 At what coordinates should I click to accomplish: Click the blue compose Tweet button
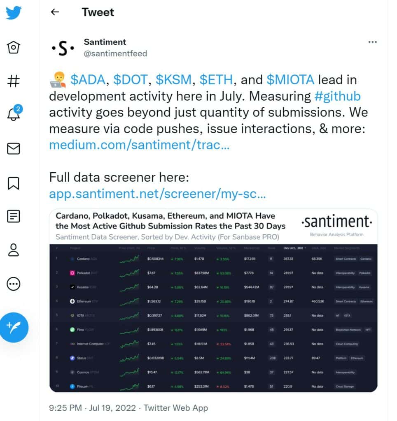tap(14, 327)
